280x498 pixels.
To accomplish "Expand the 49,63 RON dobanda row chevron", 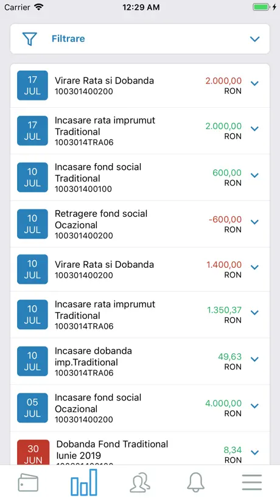I will [x=254, y=359].
